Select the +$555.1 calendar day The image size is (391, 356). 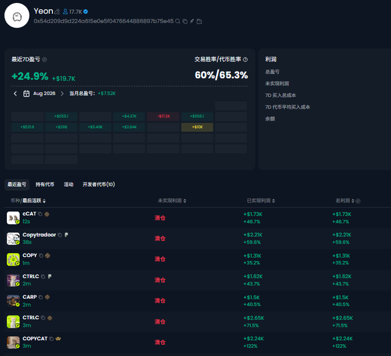tap(62, 116)
